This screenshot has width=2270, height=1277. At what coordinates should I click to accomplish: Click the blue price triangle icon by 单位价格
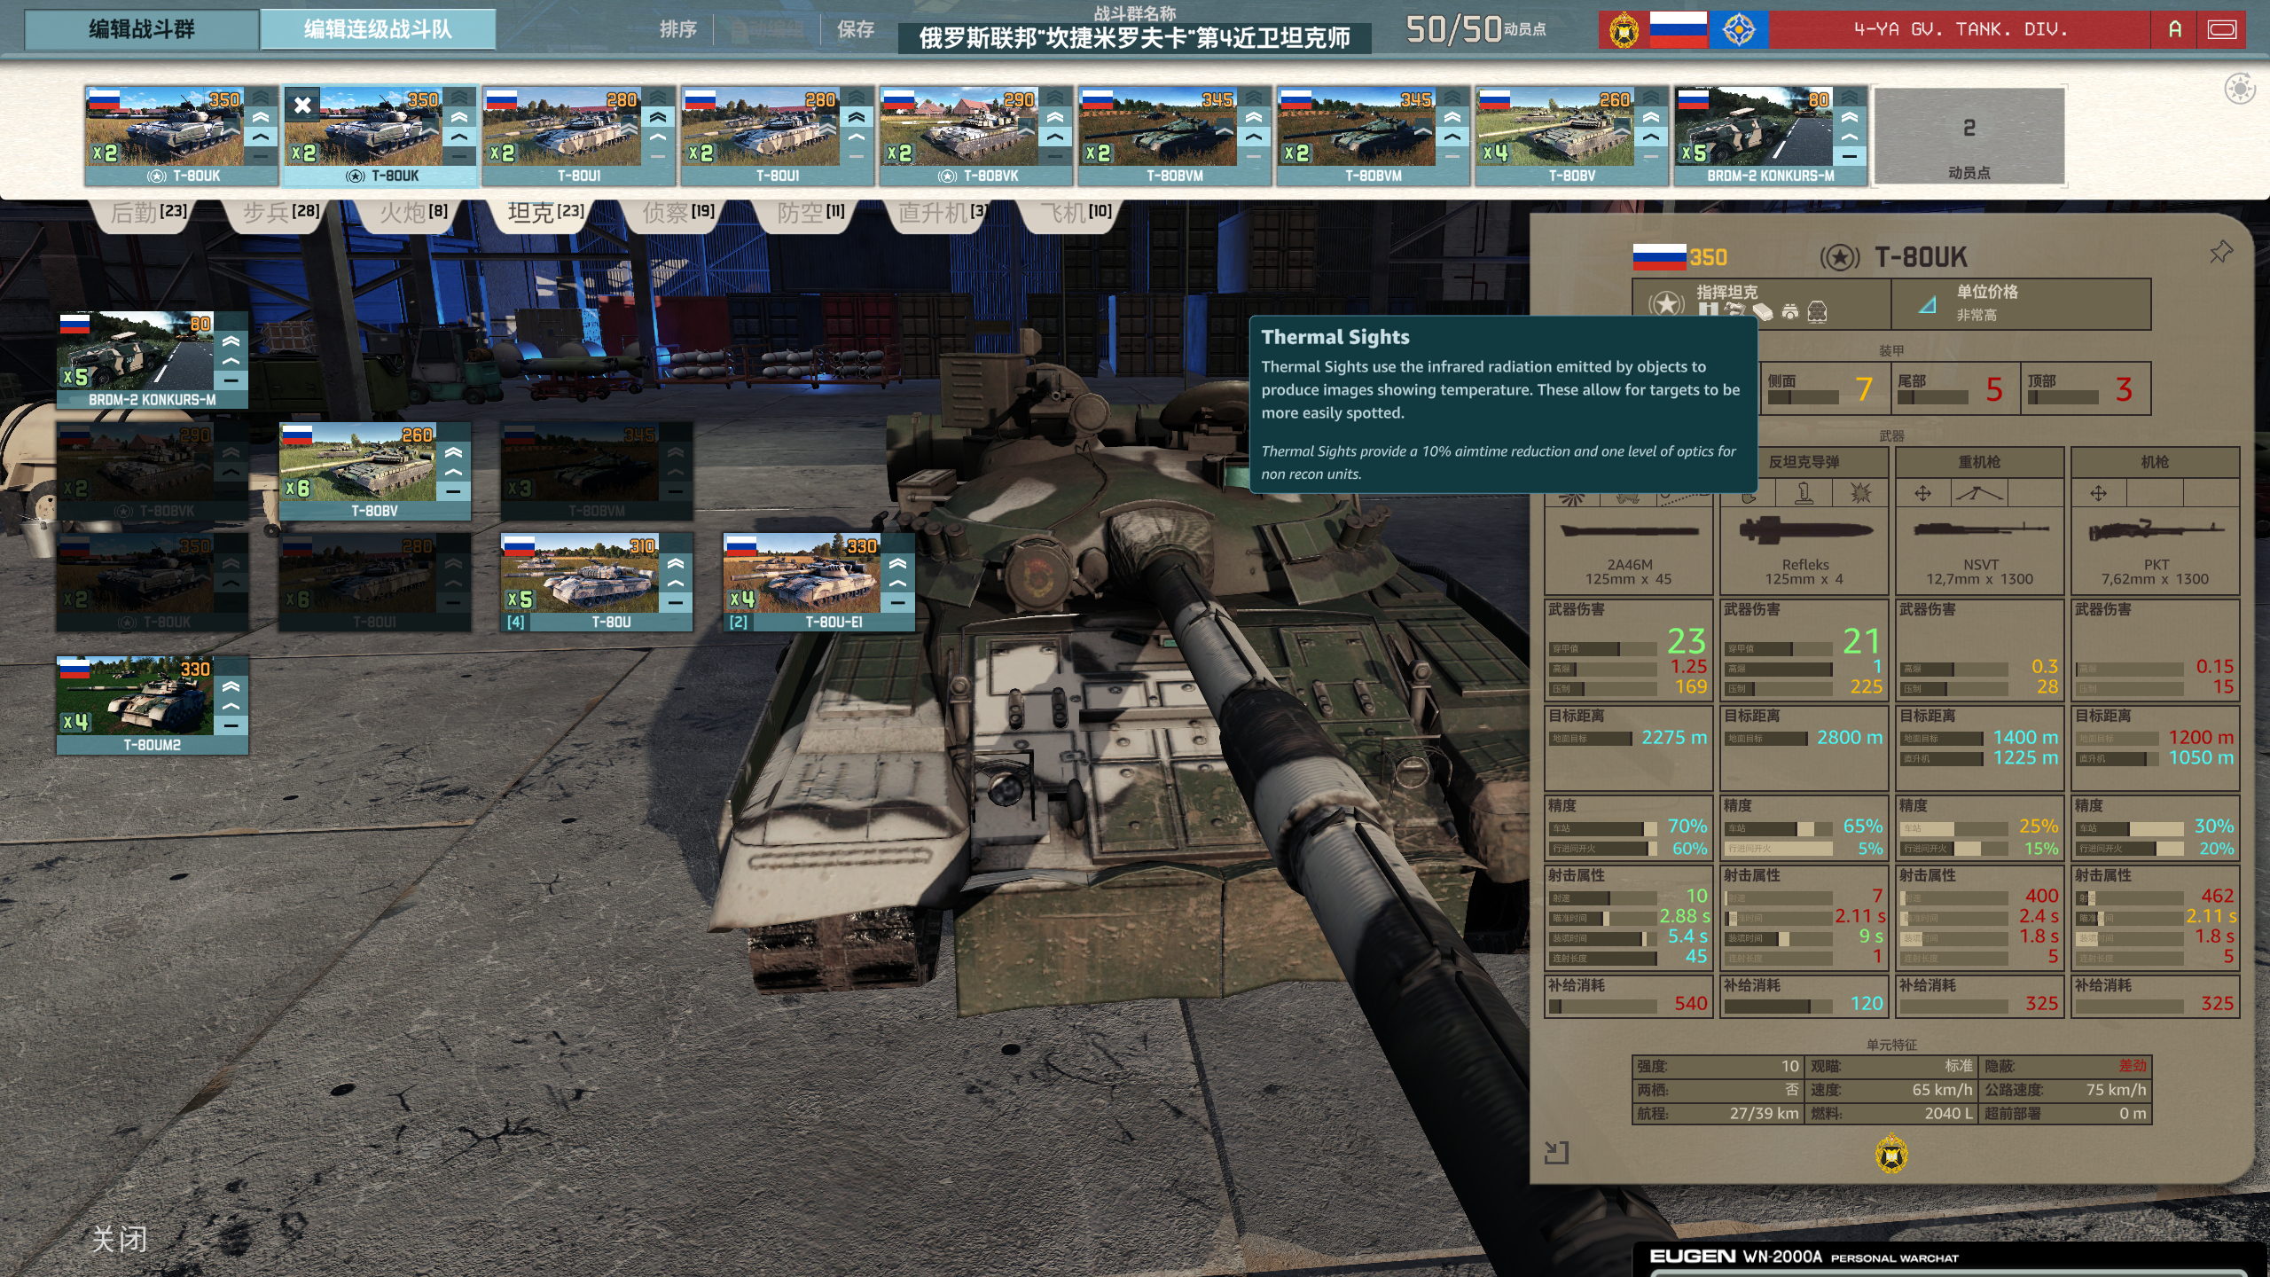[1926, 306]
